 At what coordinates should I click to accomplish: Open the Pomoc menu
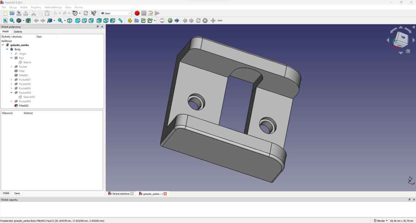click(79, 7)
